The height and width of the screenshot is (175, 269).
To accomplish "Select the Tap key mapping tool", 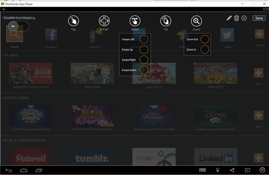I will tap(74, 21).
